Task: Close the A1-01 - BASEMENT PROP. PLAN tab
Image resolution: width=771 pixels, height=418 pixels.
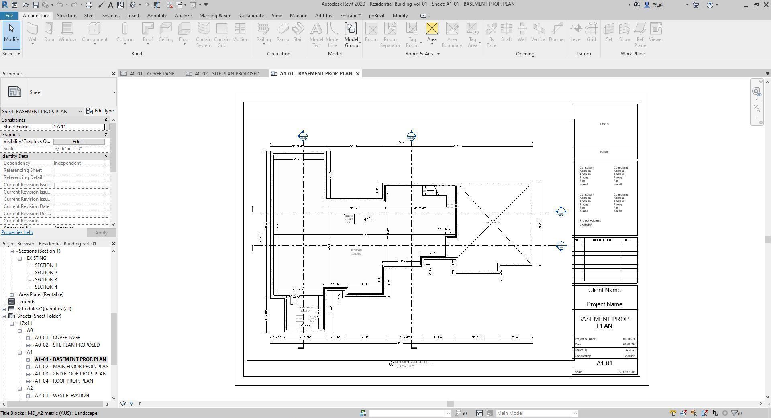Action: (357, 74)
